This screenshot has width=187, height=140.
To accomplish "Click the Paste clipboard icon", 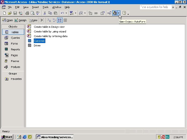I will click(56, 13).
